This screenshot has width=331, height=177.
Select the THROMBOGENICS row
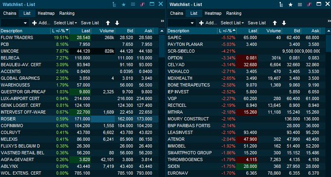(x=246, y=159)
